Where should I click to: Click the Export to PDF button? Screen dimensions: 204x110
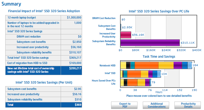coord(124,105)
